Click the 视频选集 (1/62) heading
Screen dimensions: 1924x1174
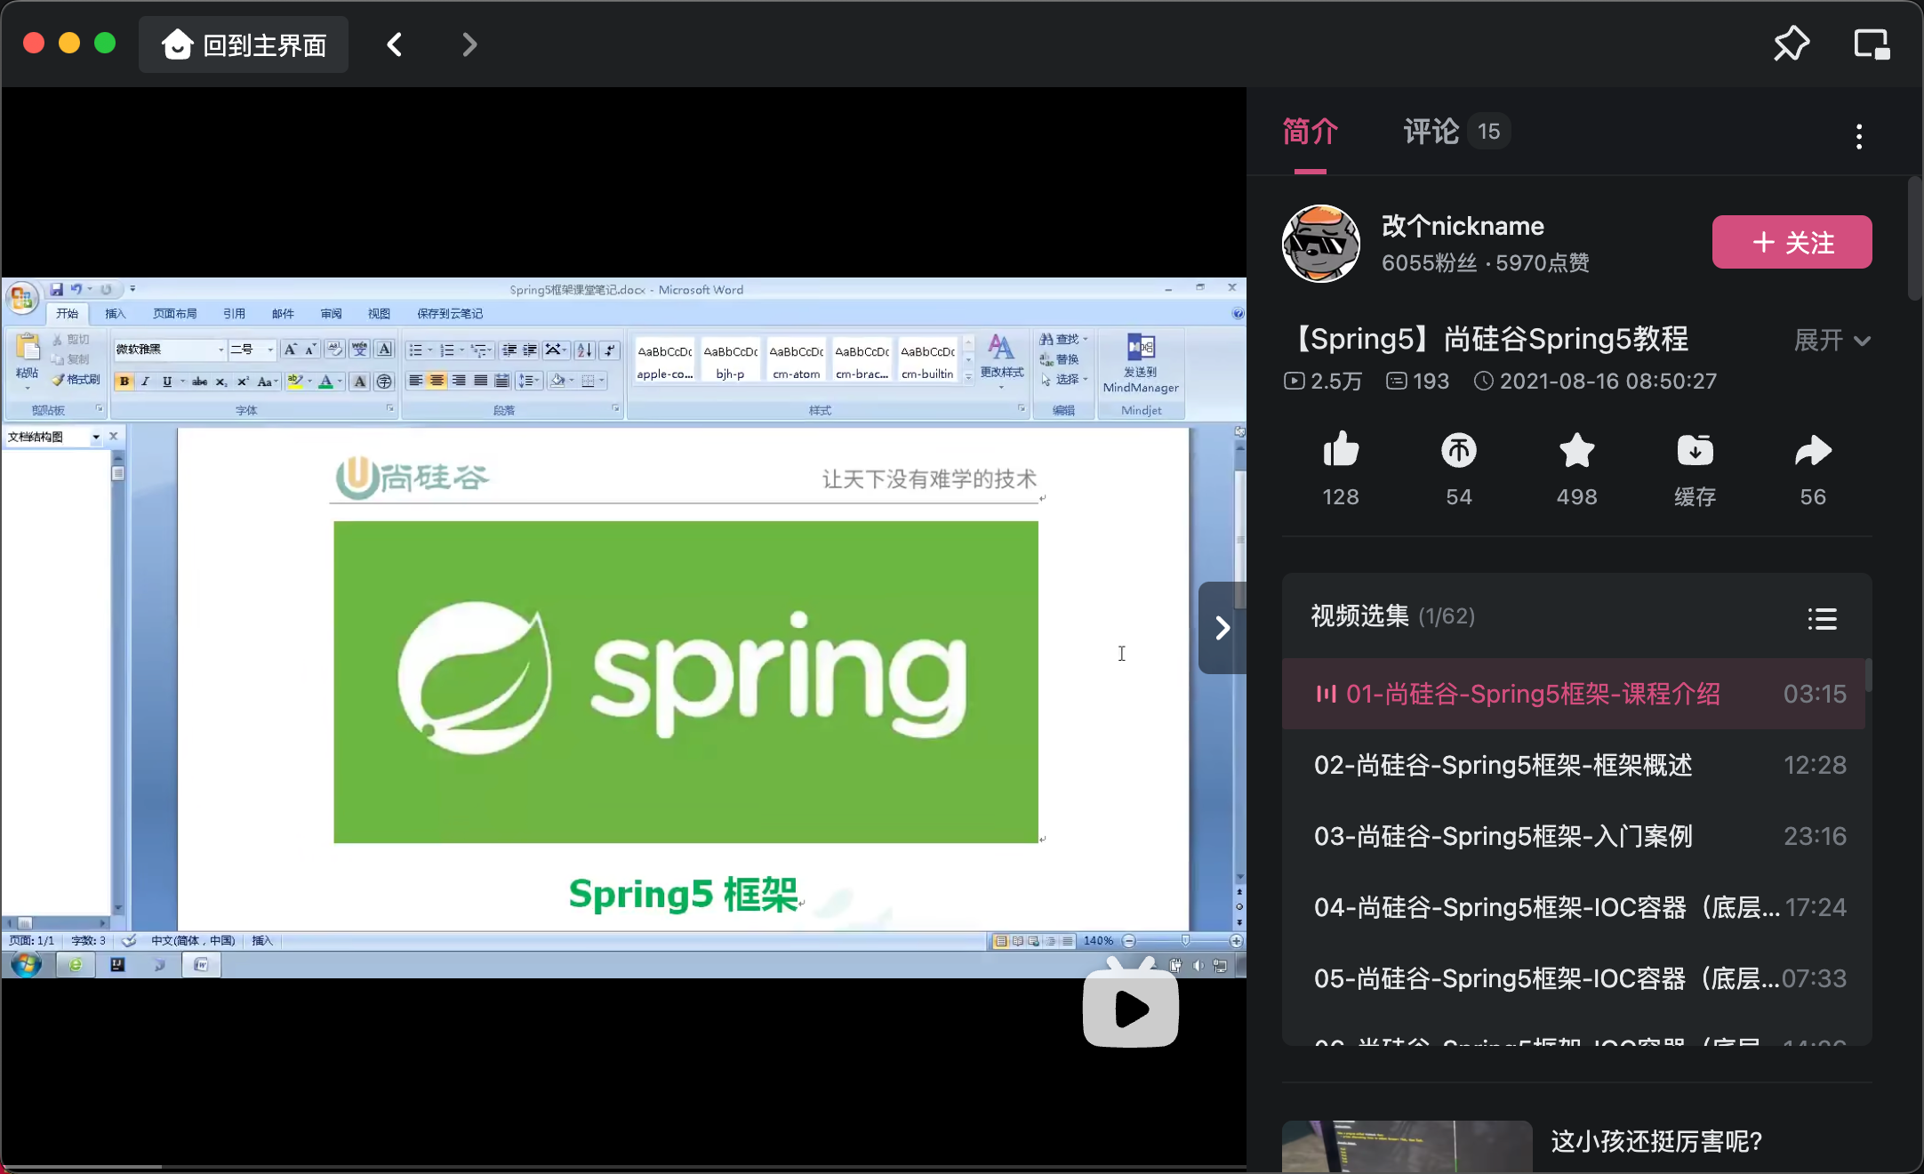[1392, 615]
